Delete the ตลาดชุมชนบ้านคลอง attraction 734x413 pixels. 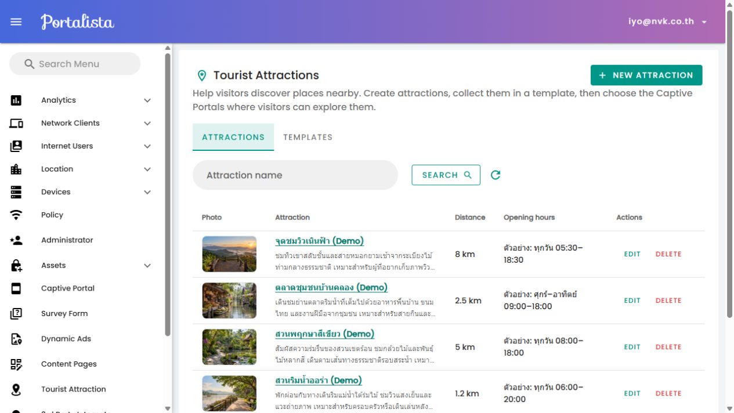tap(668, 300)
